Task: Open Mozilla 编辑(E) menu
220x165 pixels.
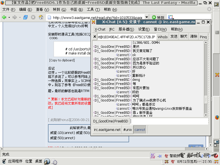Action: [25, 10]
